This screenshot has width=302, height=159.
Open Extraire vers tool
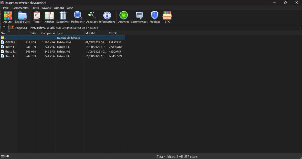point(22,17)
